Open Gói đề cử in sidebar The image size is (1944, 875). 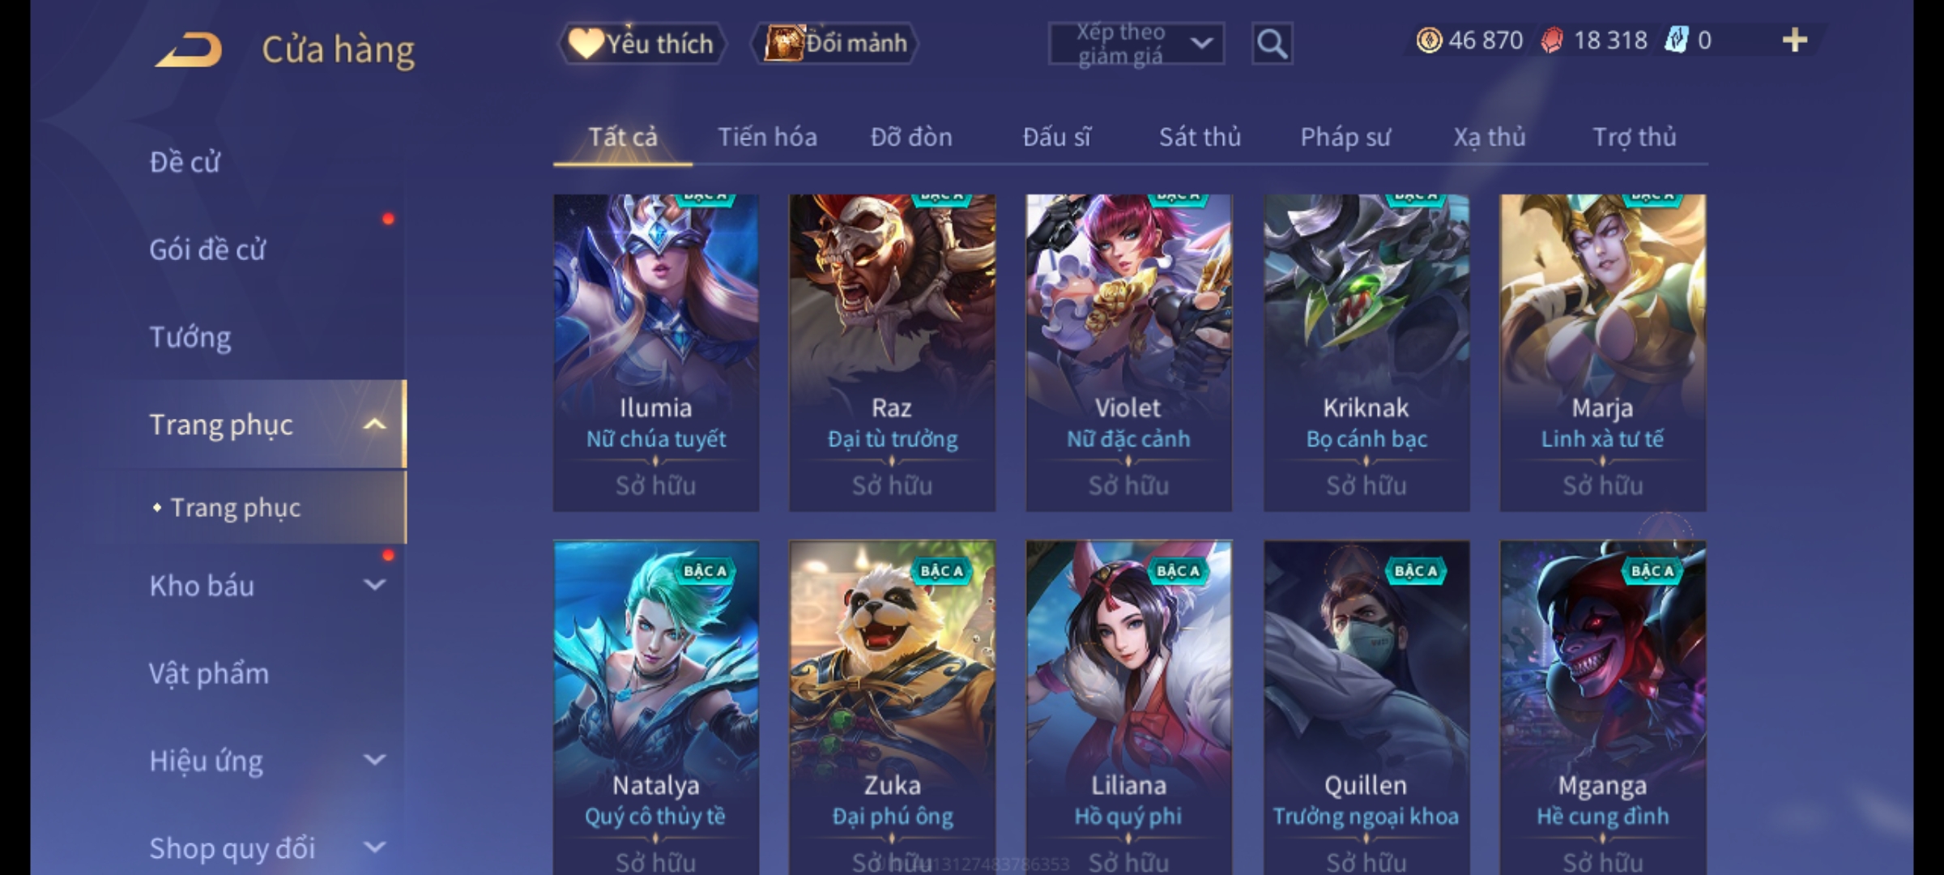[207, 250]
